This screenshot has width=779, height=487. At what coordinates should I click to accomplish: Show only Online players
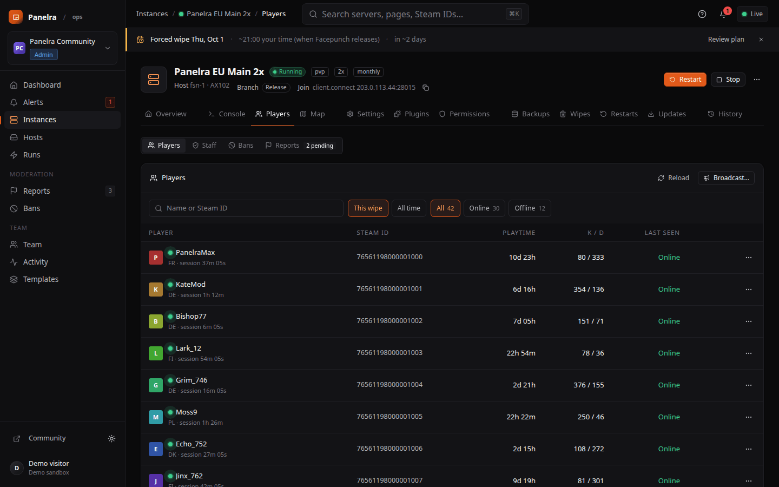(x=484, y=208)
